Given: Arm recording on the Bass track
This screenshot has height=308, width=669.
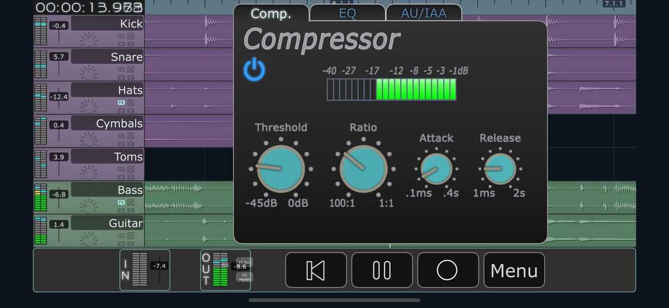Looking at the screenshot, I should click(131, 203).
